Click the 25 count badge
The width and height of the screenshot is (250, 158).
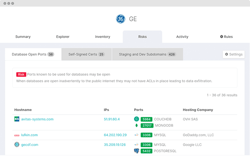pyautogui.click(x=101, y=54)
